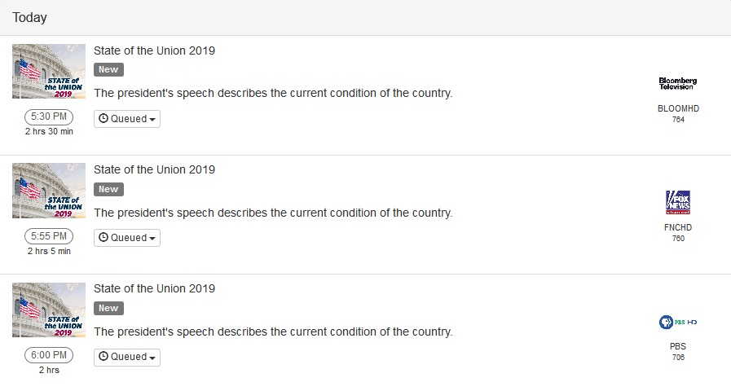Open Queued dropdown for PBS recording
The height and width of the screenshot is (391, 731).
tap(127, 357)
